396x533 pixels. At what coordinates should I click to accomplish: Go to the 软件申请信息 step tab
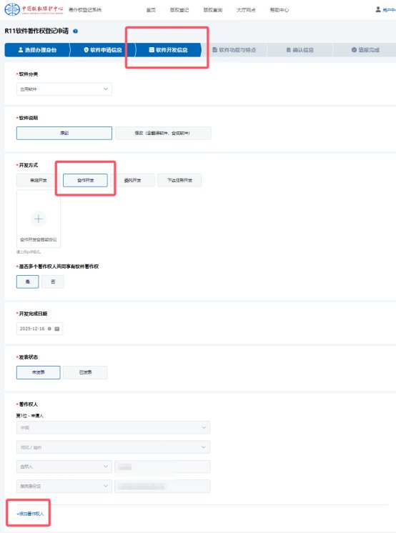point(103,50)
